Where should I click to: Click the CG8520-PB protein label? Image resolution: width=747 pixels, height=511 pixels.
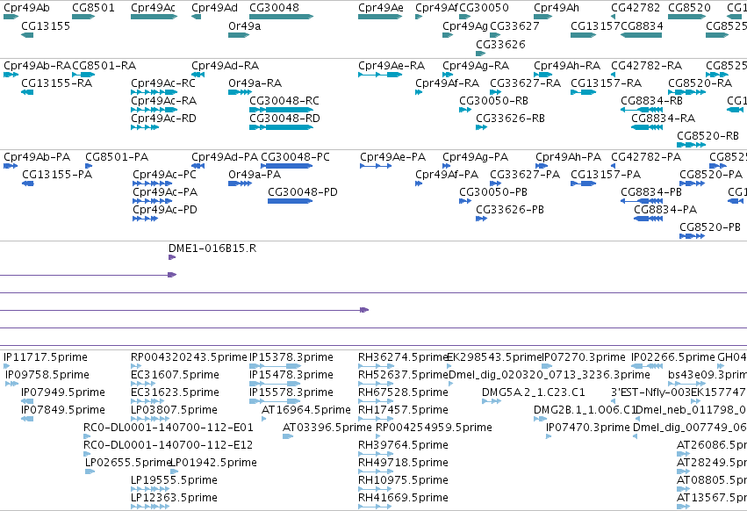(710, 227)
